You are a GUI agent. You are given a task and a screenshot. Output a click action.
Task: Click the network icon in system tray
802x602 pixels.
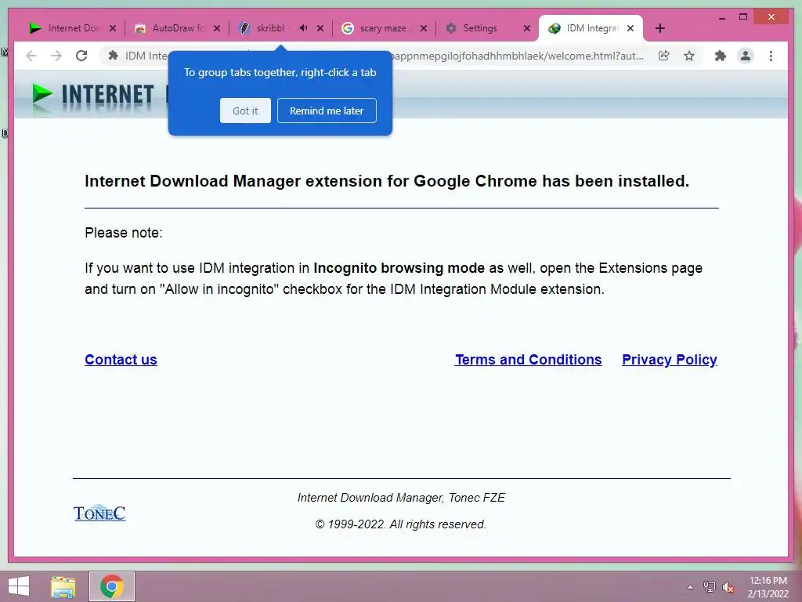click(709, 586)
